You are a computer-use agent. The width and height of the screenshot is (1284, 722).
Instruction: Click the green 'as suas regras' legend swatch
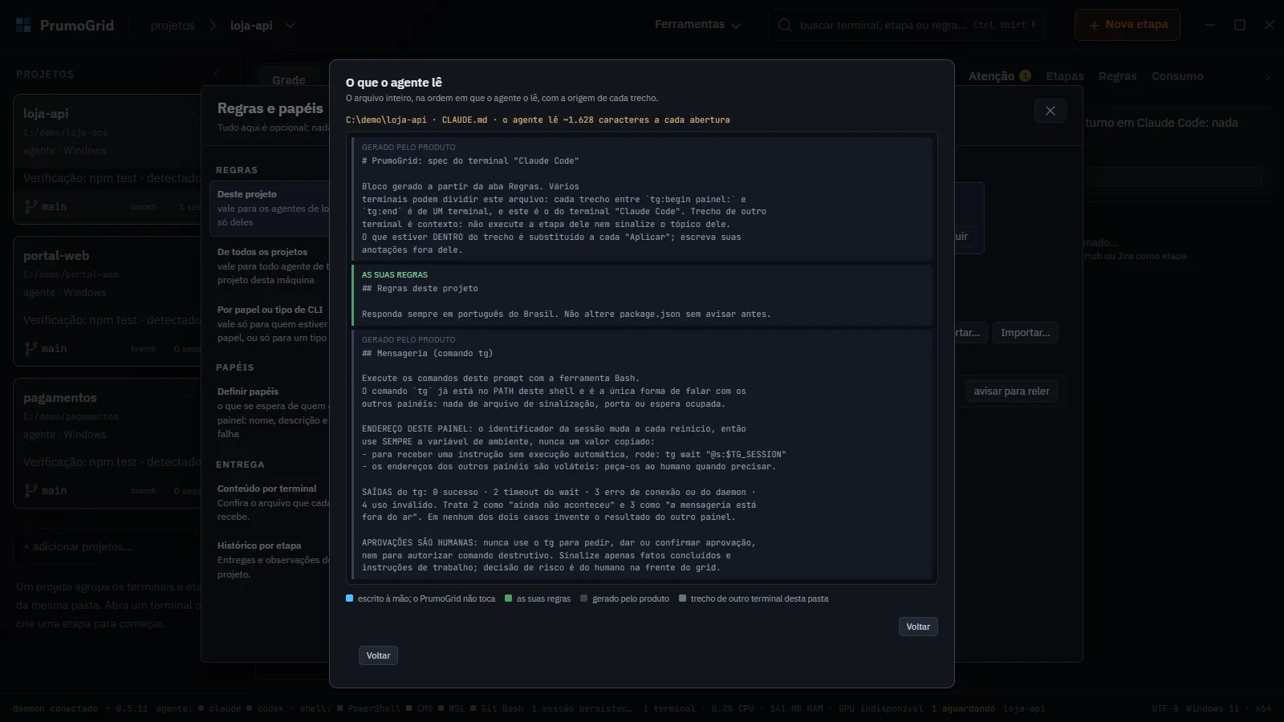(x=508, y=598)
